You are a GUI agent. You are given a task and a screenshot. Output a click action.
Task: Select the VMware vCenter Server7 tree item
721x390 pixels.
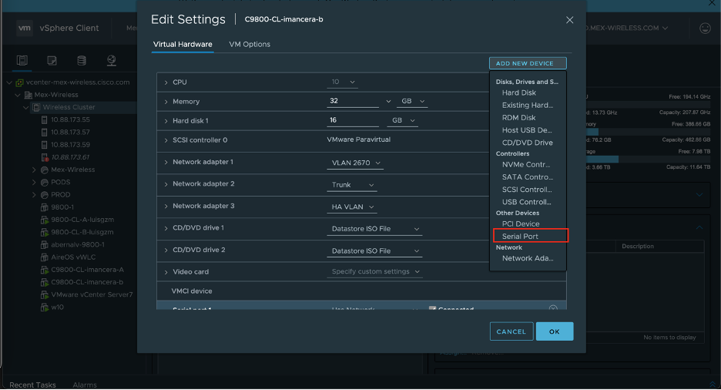[x=92, y=294]
